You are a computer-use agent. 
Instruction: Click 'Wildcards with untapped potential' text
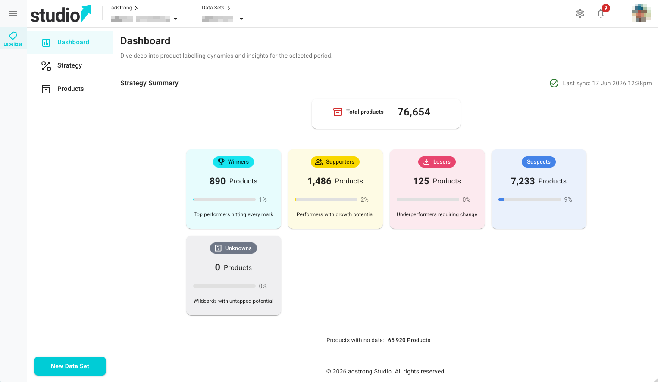tap(233, 301)
